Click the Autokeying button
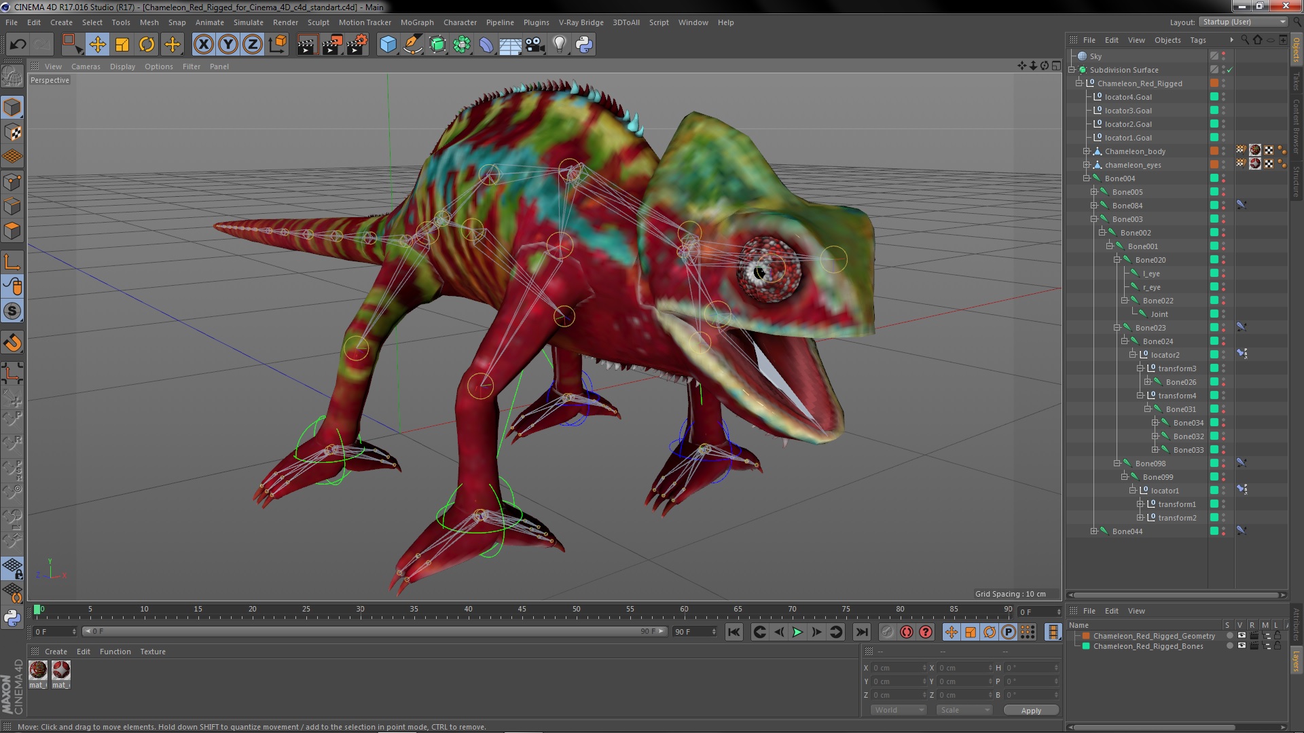 pos(906,632)
